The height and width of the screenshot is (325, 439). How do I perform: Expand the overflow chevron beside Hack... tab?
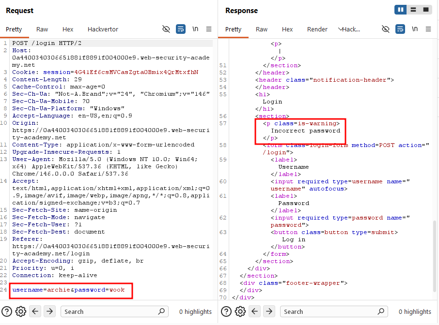click(x=340, y=29)
